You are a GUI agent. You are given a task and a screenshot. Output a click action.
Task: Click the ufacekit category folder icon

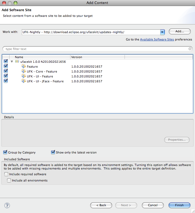coord(17,62)
